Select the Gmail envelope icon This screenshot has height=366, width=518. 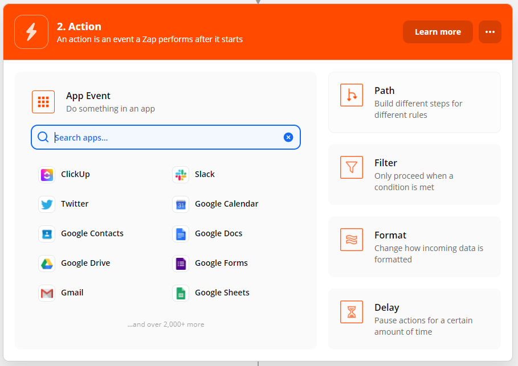tap(47, 293)
